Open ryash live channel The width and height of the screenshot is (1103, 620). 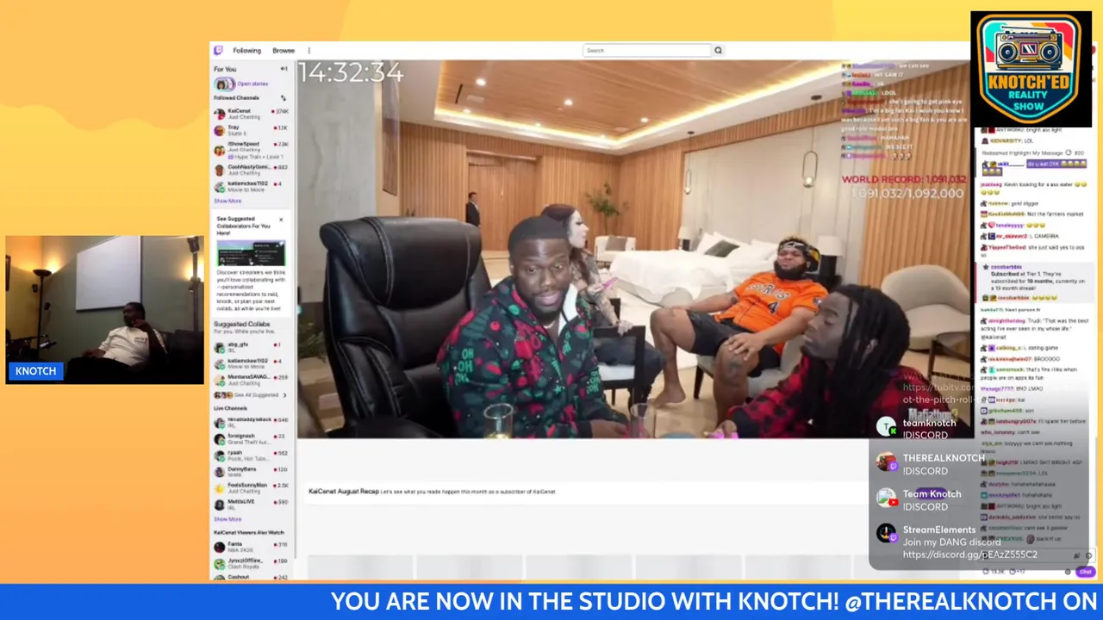point(251,454)
